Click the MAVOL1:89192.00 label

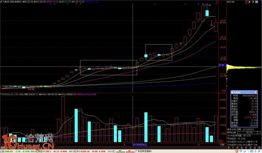pos(48,94)
